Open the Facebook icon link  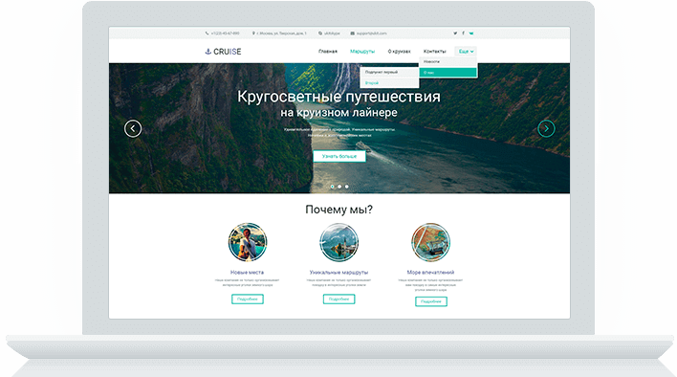click(x=463, y=33)
